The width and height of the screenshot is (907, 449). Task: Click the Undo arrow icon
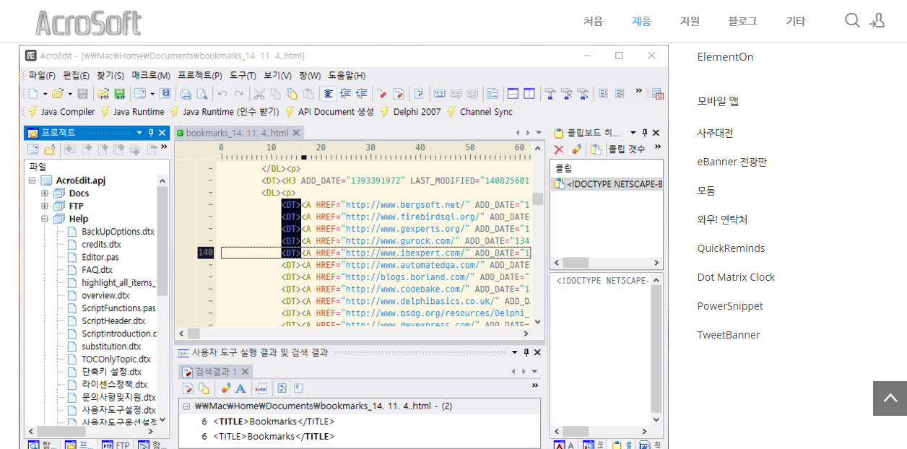click(222, 94)
